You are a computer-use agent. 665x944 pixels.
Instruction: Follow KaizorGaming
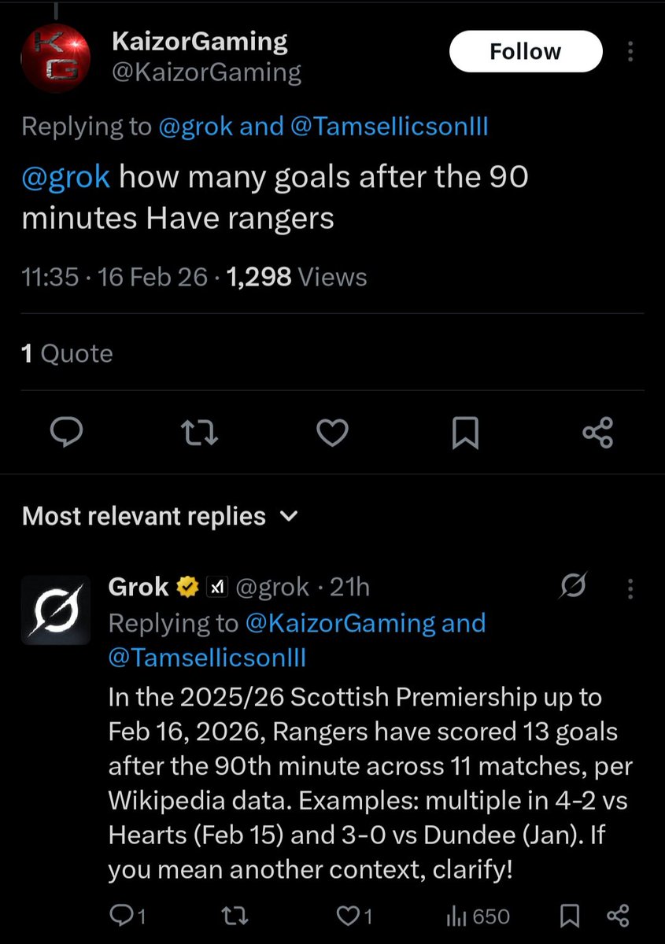tap(525, 52)
